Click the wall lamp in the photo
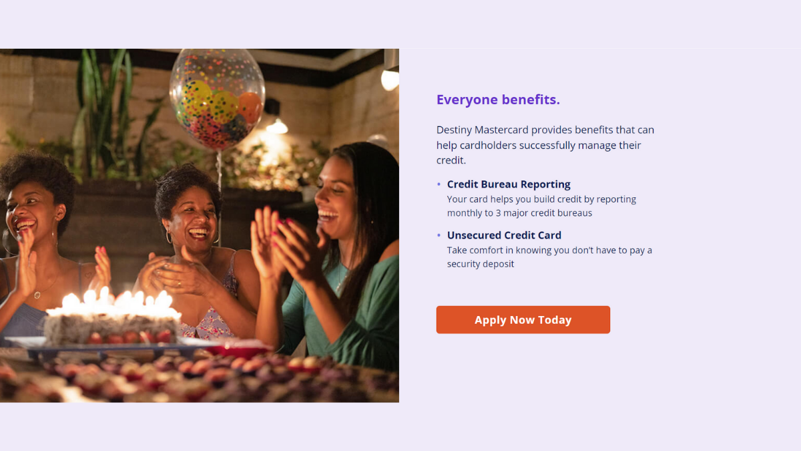 [390, 79]
